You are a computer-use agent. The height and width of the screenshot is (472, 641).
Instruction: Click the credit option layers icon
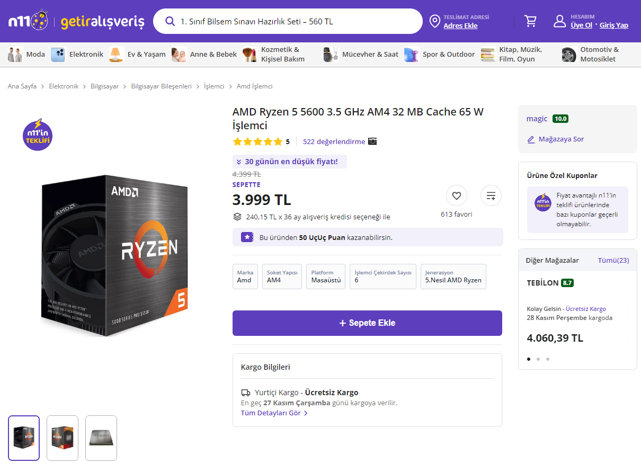click(237, 217)
